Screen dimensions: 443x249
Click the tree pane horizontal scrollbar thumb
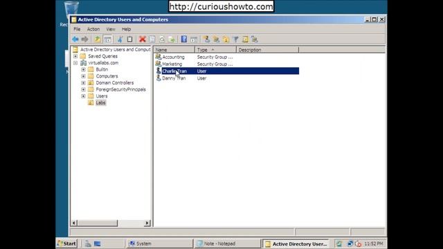[97, 223]
